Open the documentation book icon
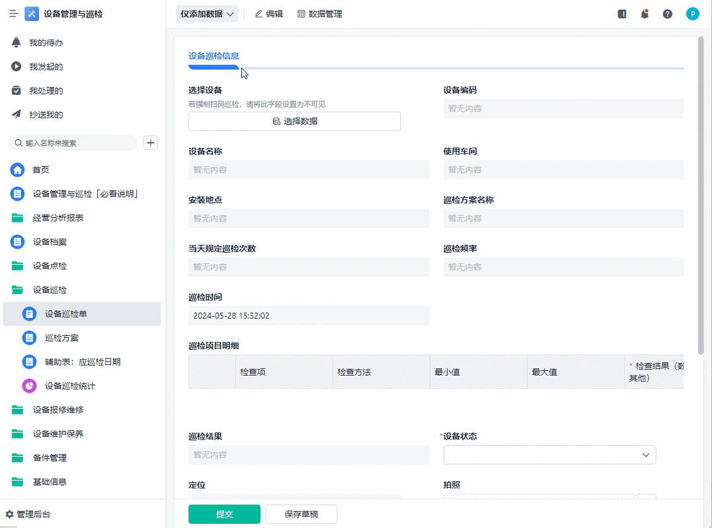The height and width of the screenshot is (528, 712). click(622, 14)
